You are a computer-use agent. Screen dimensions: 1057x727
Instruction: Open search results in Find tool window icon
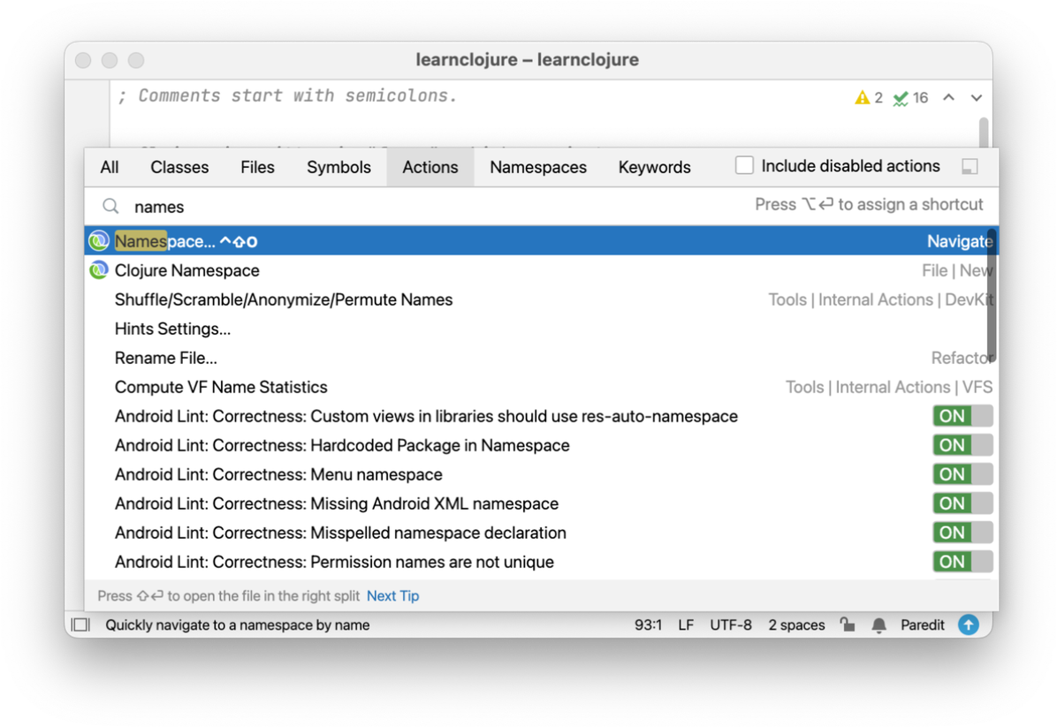pyautogui.click(x=970, y=166)
